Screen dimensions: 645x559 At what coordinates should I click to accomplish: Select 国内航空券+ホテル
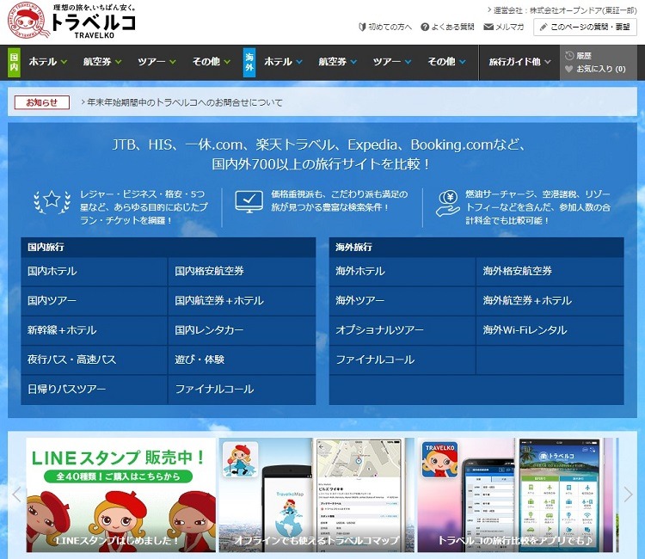[242, 301]
